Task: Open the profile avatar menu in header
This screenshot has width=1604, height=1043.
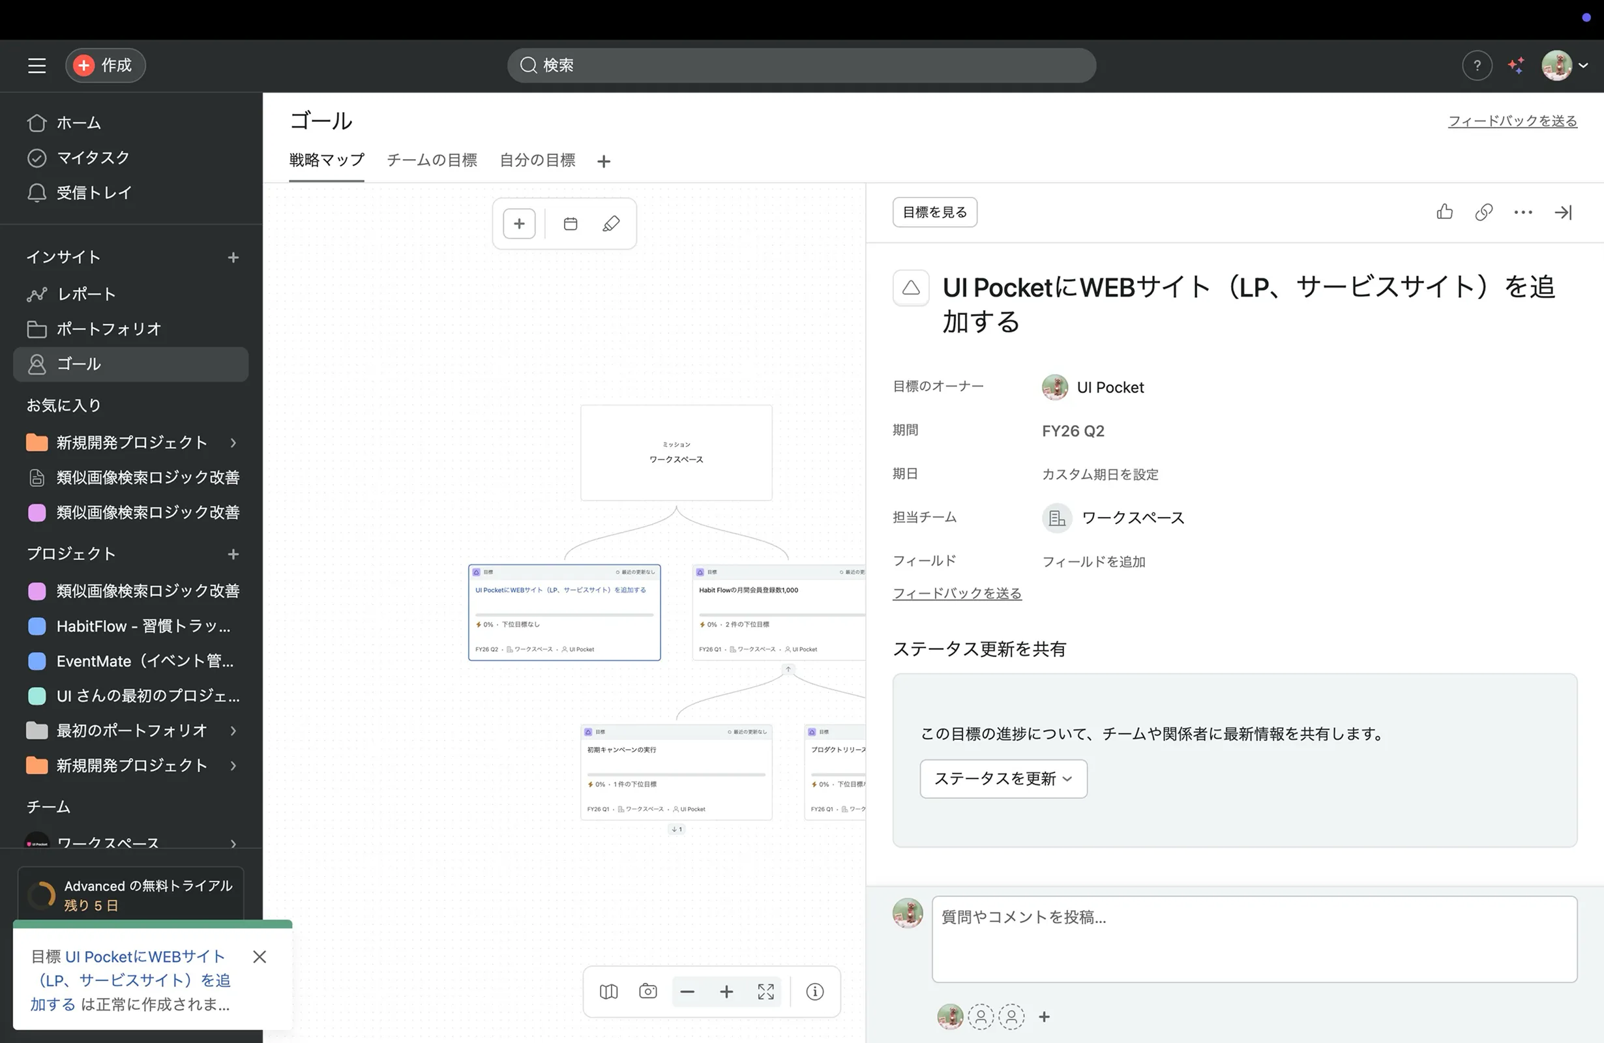Action: click(1565, 65)
